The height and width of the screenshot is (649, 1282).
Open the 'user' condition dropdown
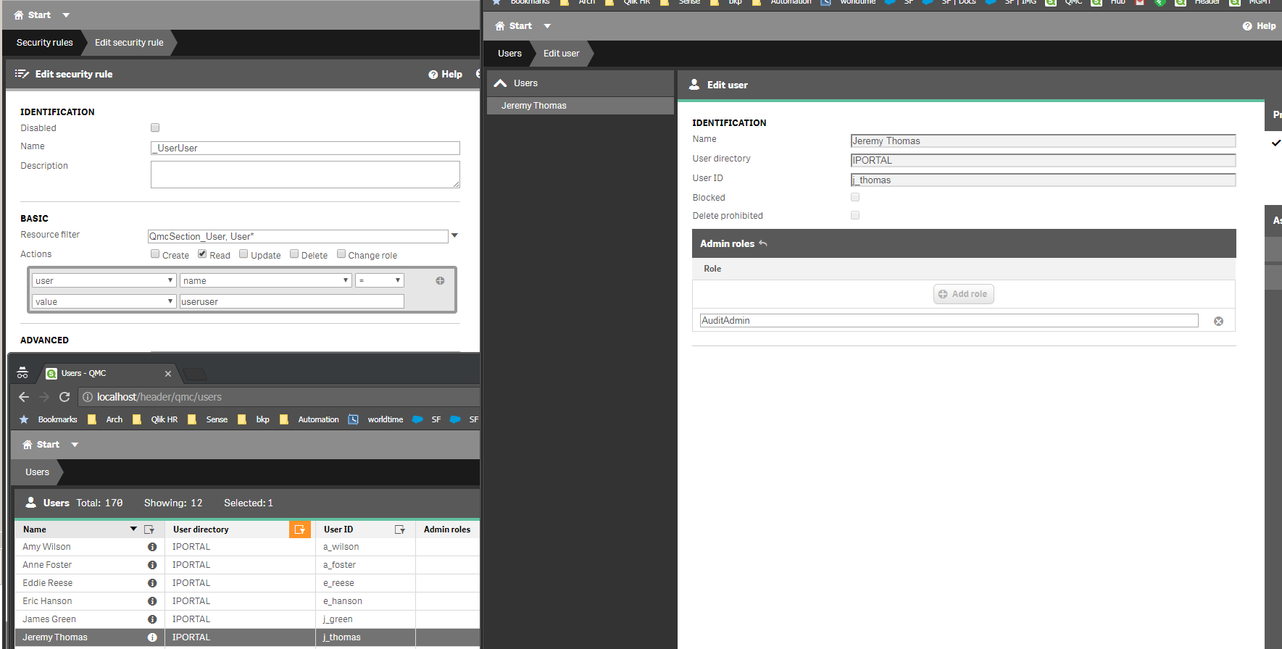point(104,280)
